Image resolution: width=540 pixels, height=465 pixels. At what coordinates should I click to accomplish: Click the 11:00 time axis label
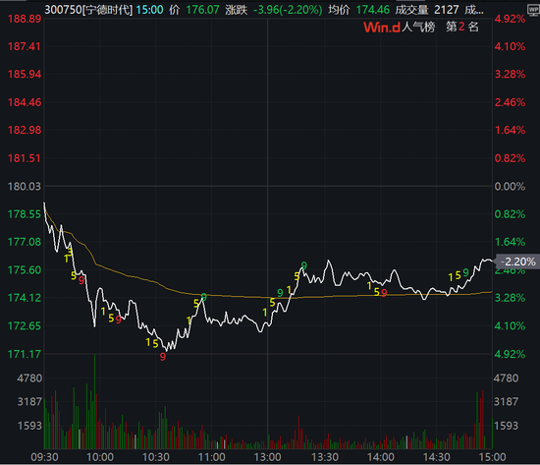click(211, 457)
